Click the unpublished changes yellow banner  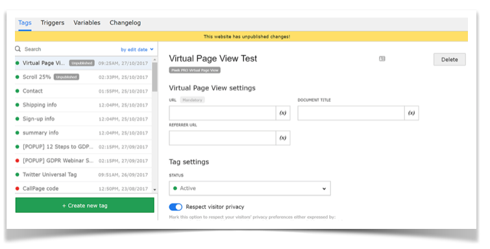(x=241, y=36)
